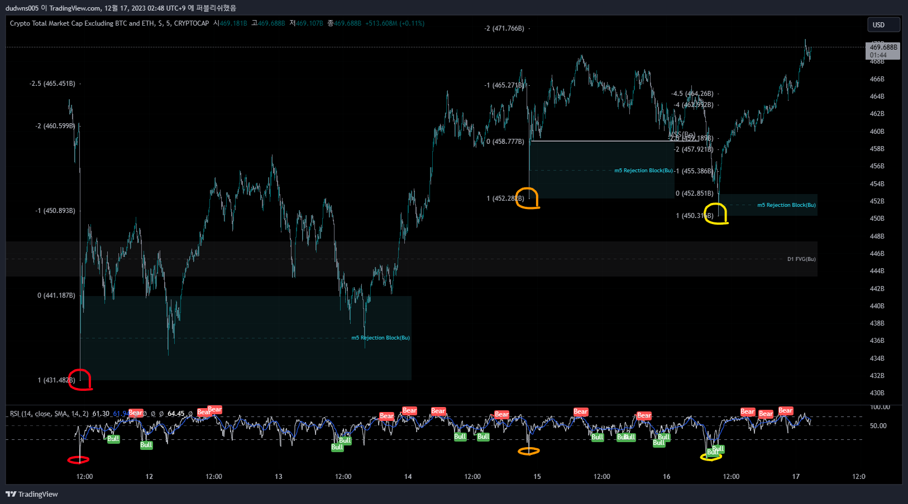Select the Fib level label 0 (452.851B)
Screen dimensions: 908x504
pyautogui.click(x=695, y=193)
